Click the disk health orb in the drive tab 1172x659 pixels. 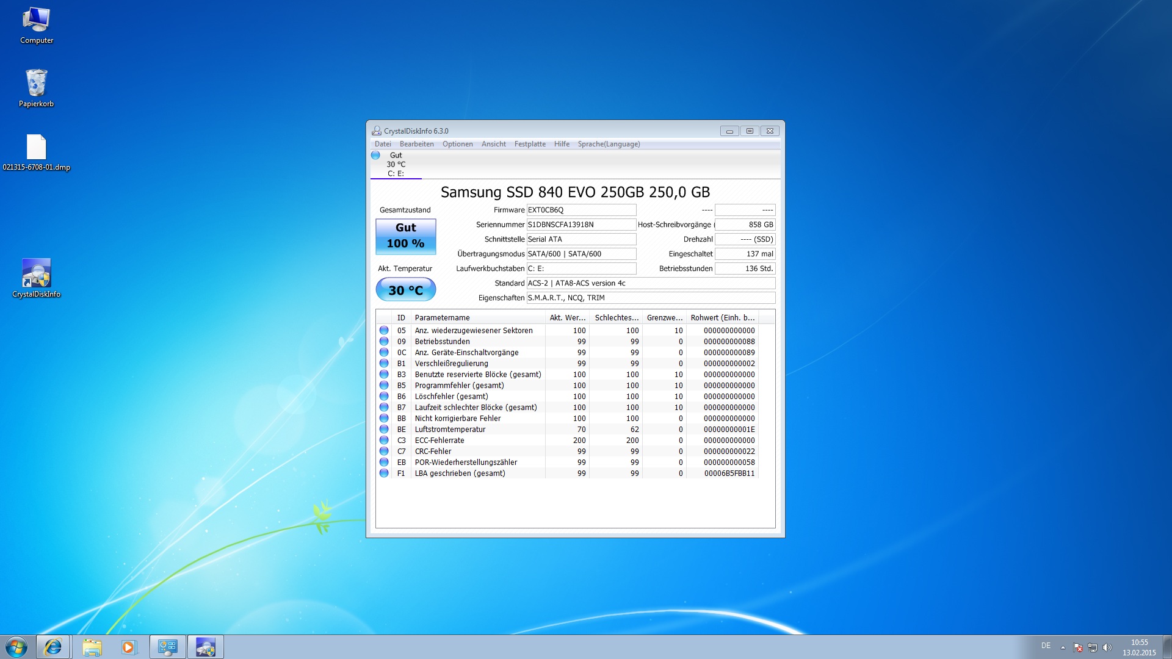pyautogui.click(x=375, y=155)
